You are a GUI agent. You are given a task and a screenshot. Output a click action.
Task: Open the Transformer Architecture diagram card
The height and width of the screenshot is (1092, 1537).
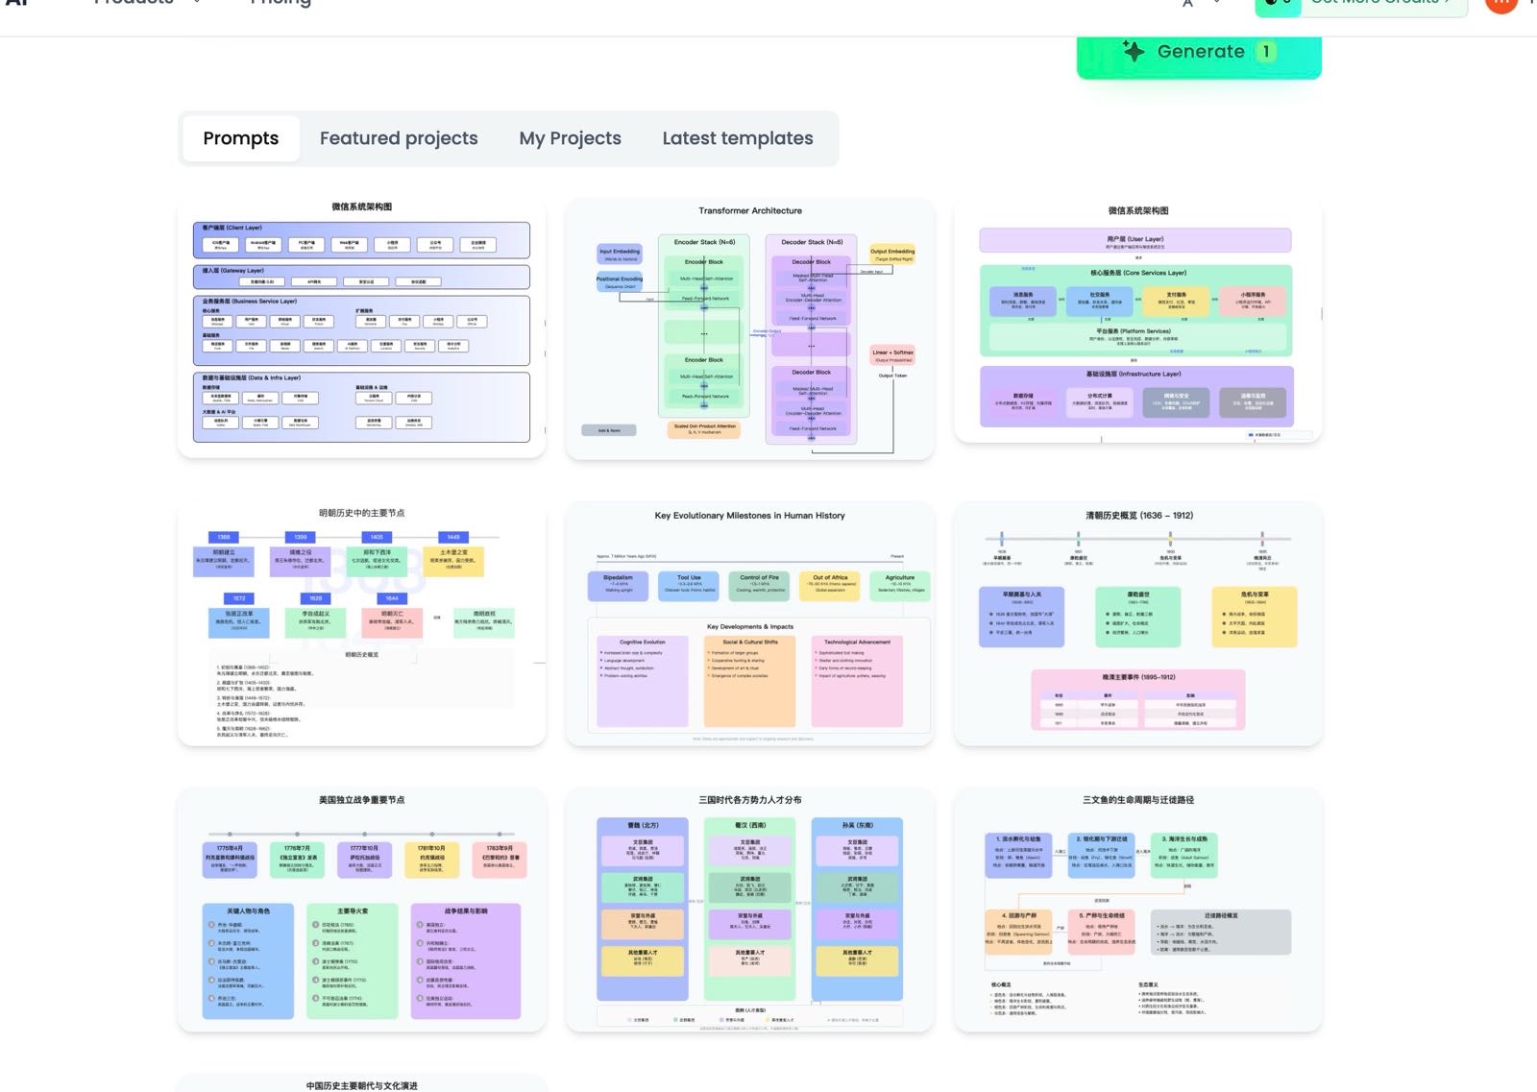(749, 328)
